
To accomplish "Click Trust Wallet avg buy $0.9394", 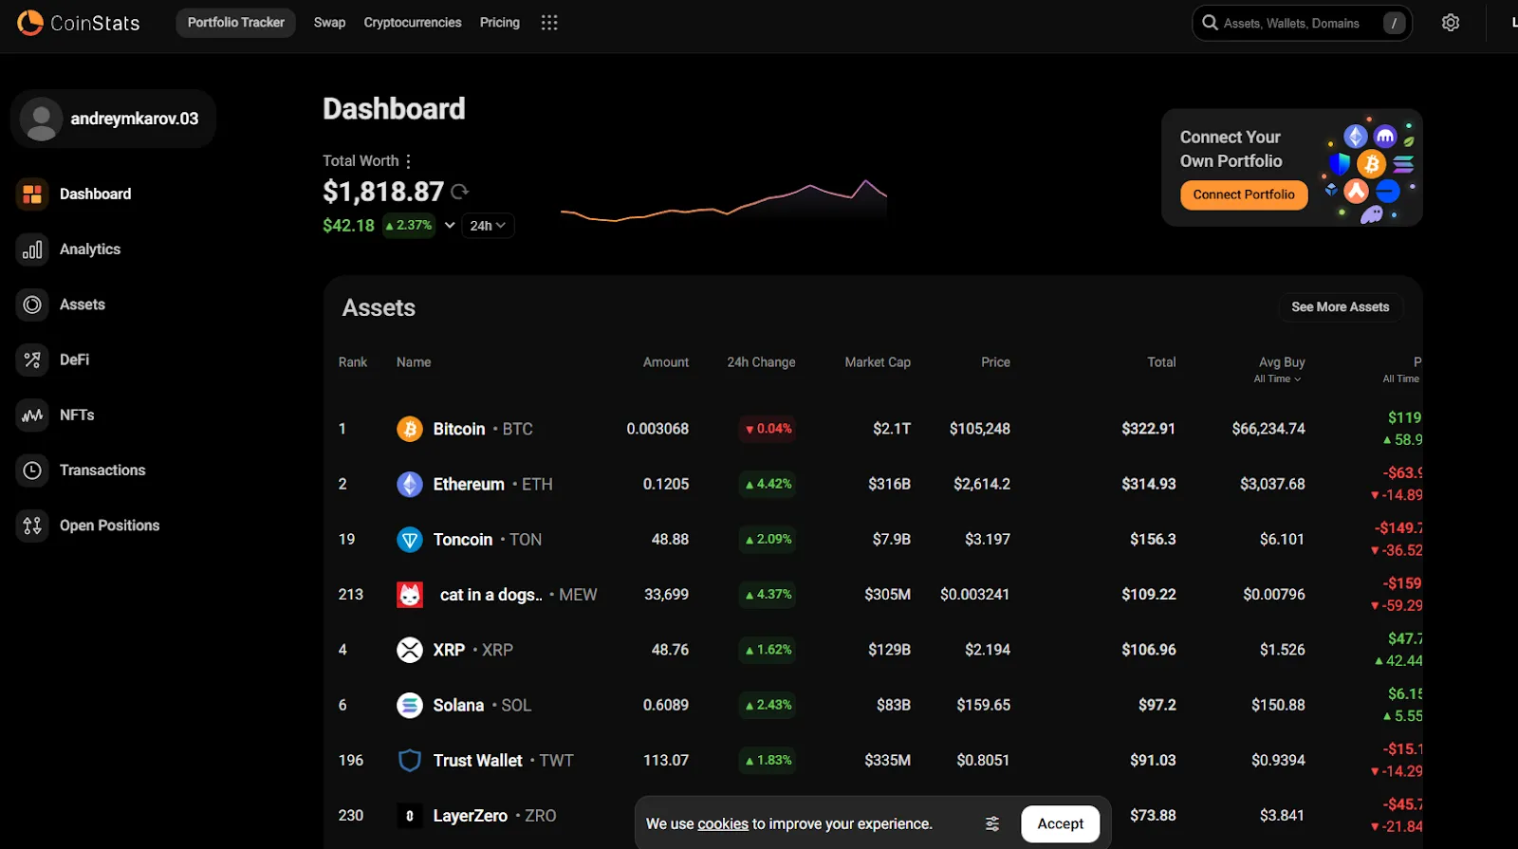I will pos(1278,760).
